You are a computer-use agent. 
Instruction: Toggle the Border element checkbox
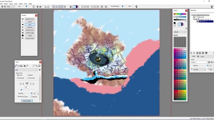[x=198, y=17]
